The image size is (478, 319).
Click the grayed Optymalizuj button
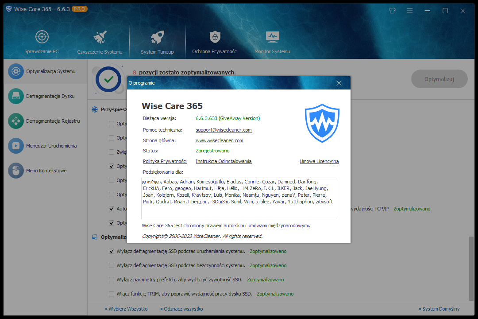point(439,79)
